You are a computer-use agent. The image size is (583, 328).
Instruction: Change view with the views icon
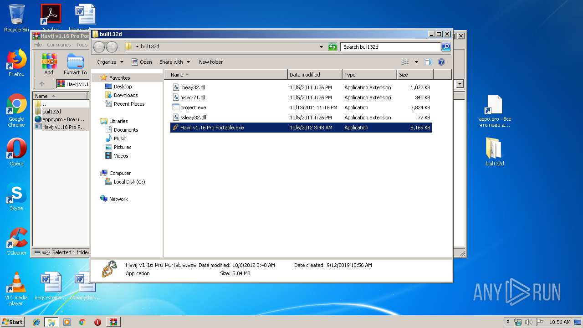point(405,62)
